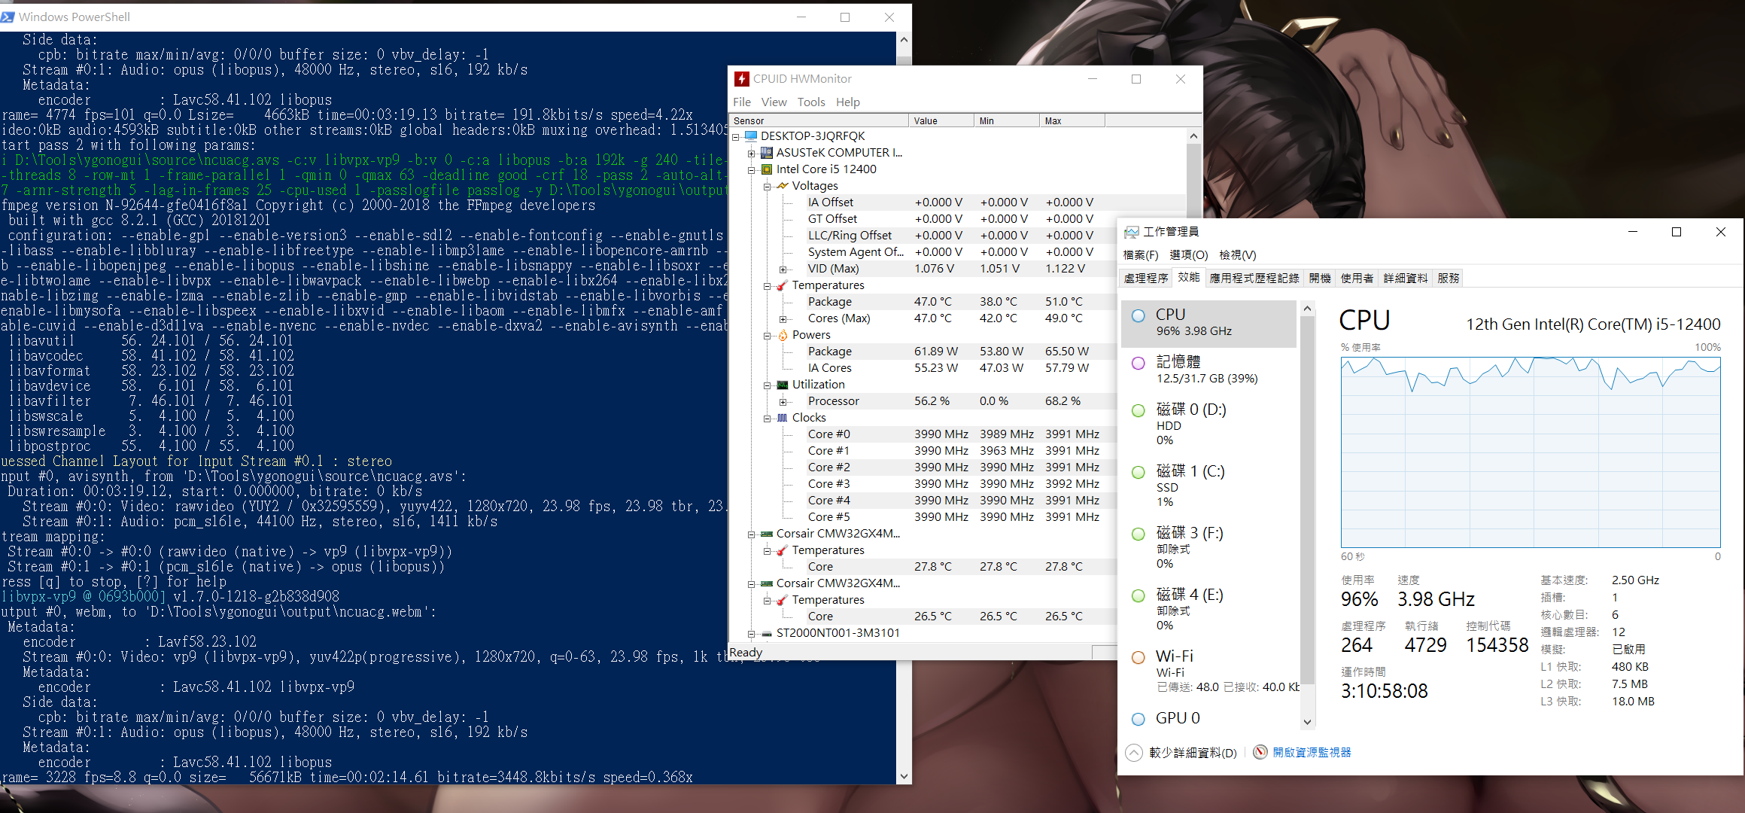Expand Processor utilization row

tap(783, 401)
